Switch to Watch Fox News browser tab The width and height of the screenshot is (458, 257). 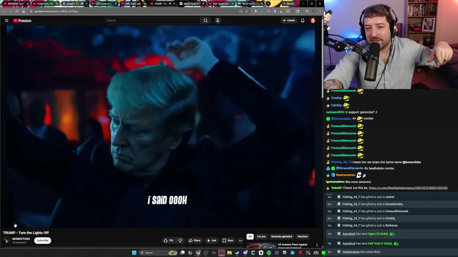250,4
